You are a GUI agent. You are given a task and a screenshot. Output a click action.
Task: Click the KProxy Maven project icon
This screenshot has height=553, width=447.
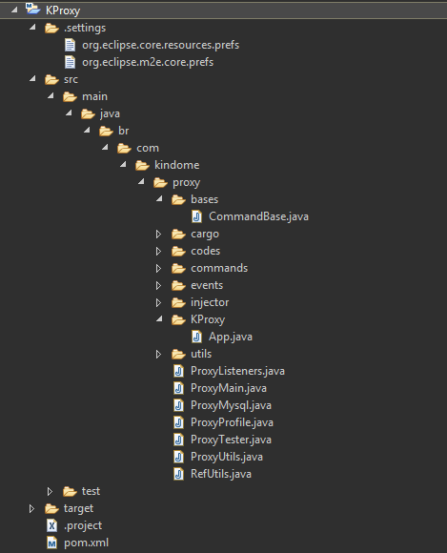[x=32, y=9]
